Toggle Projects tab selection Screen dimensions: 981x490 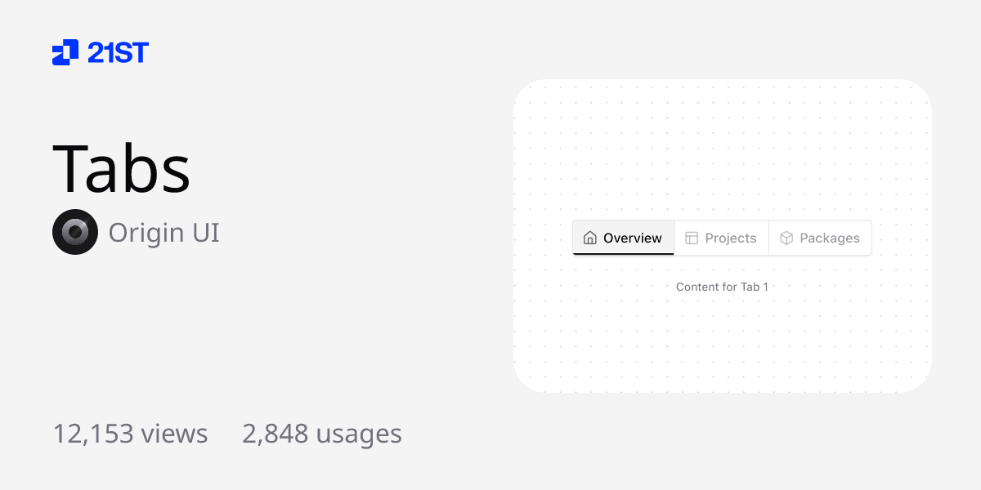point(721,238)
